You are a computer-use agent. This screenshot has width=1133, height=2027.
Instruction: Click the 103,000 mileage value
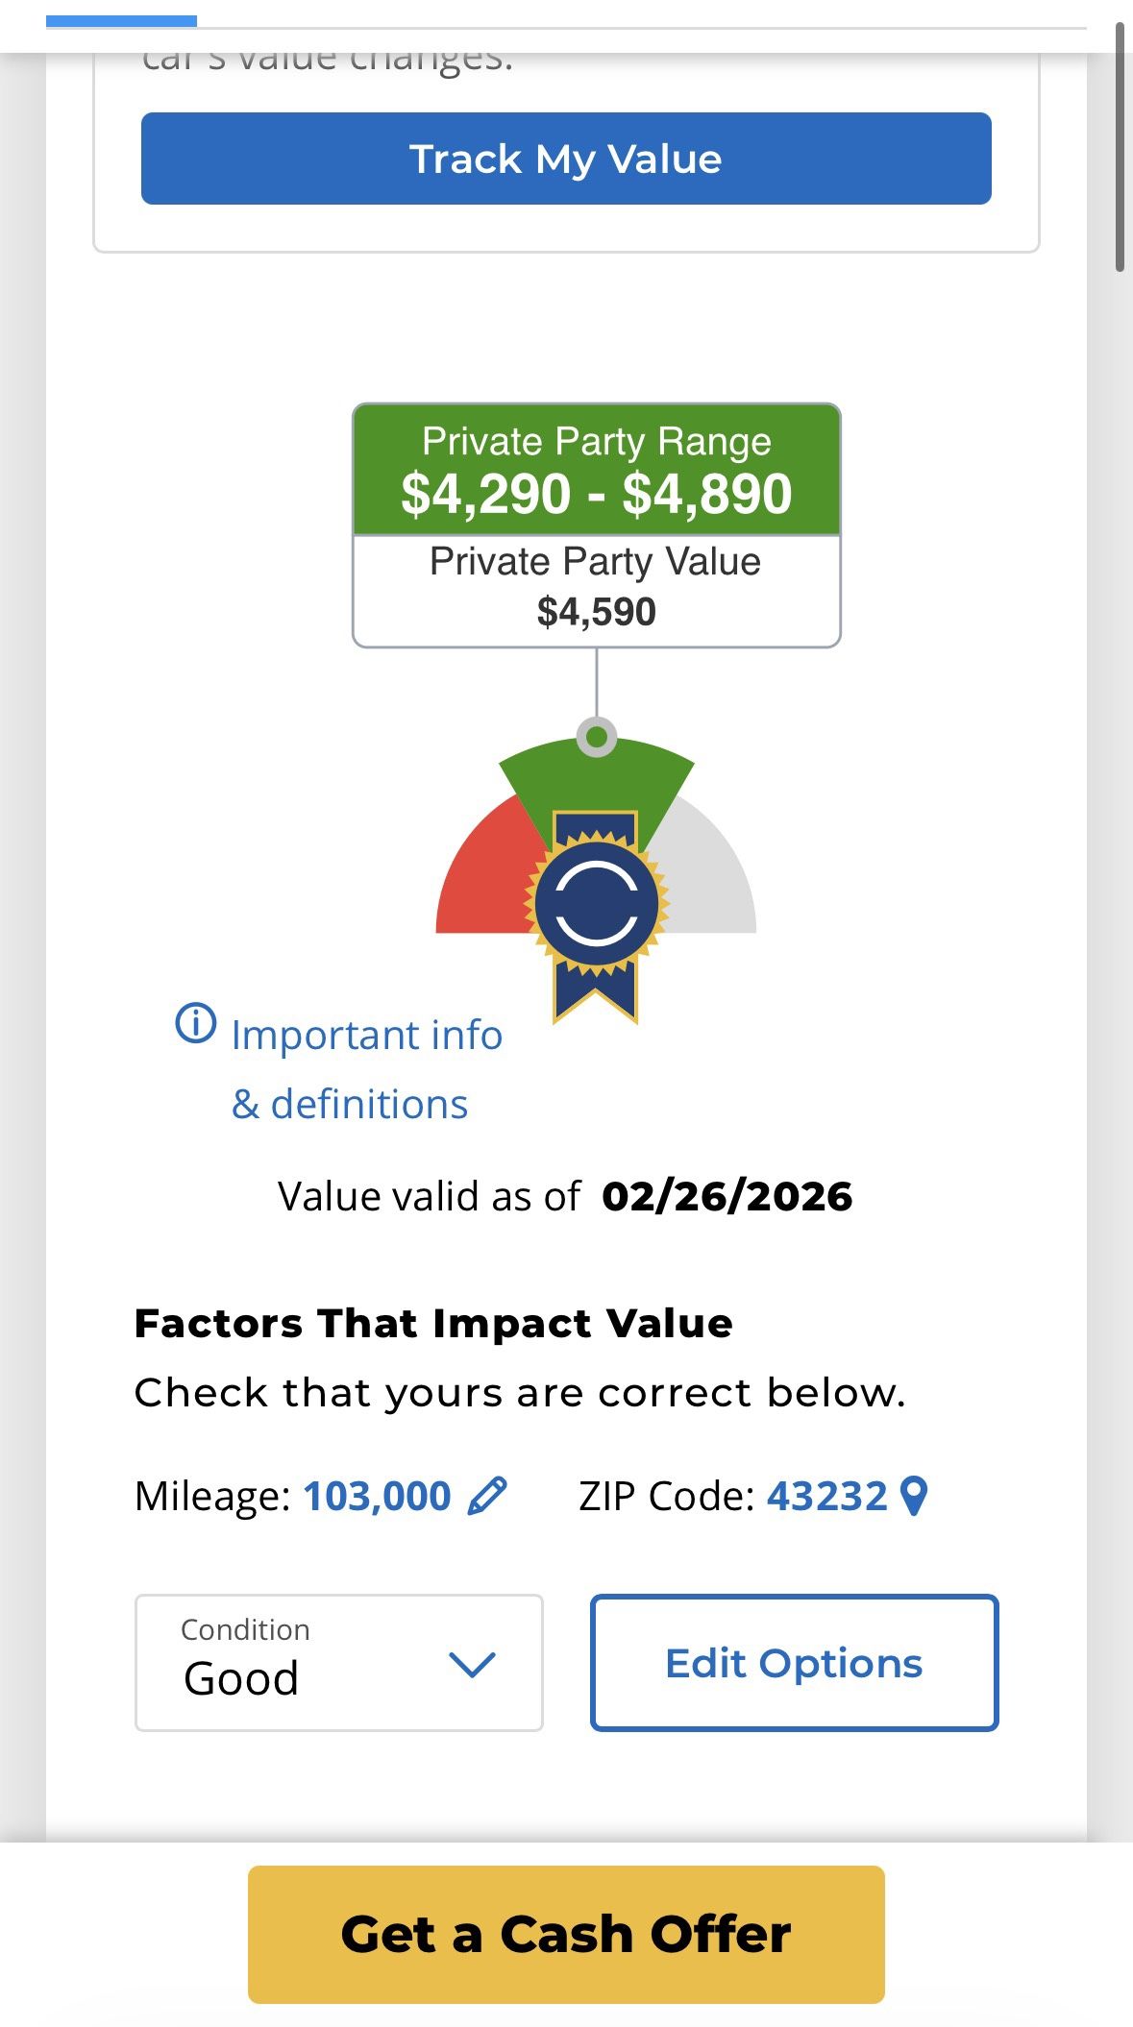point(377,1496)
